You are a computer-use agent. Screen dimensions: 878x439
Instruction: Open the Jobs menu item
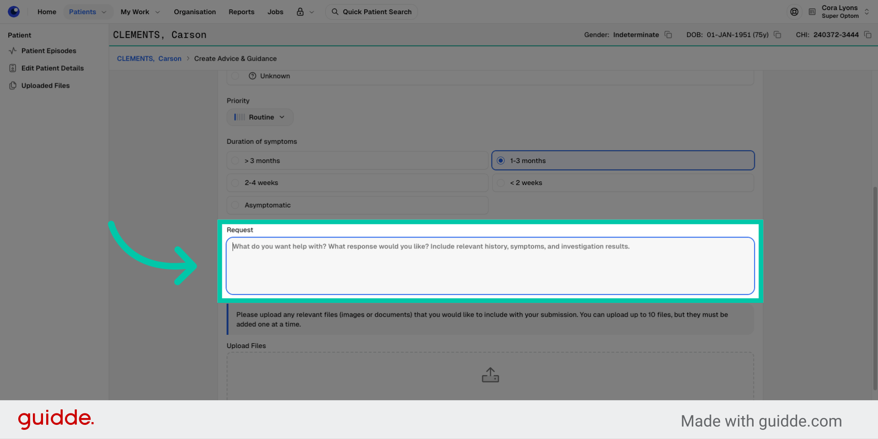click(x=275, y=12)
